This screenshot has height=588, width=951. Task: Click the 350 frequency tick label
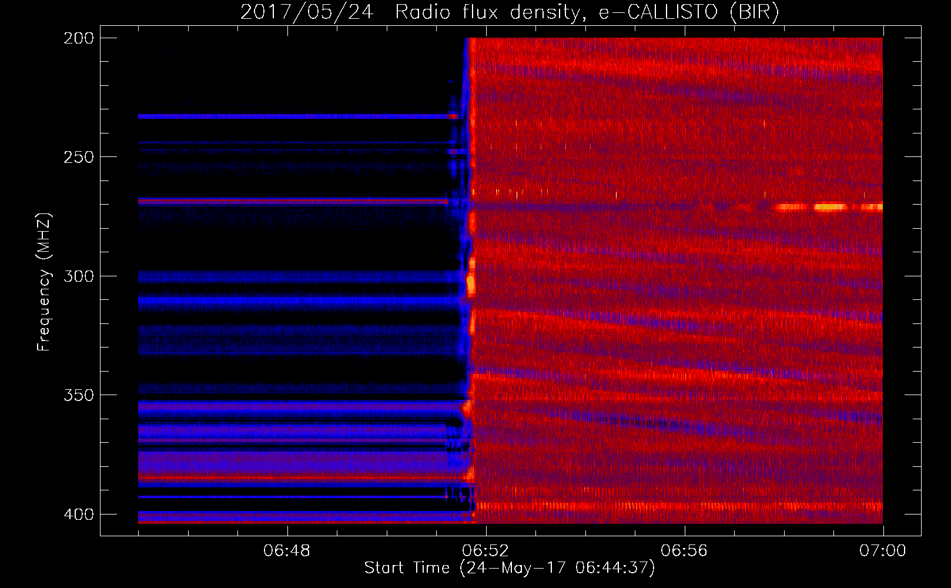click(x=79, y=395)
